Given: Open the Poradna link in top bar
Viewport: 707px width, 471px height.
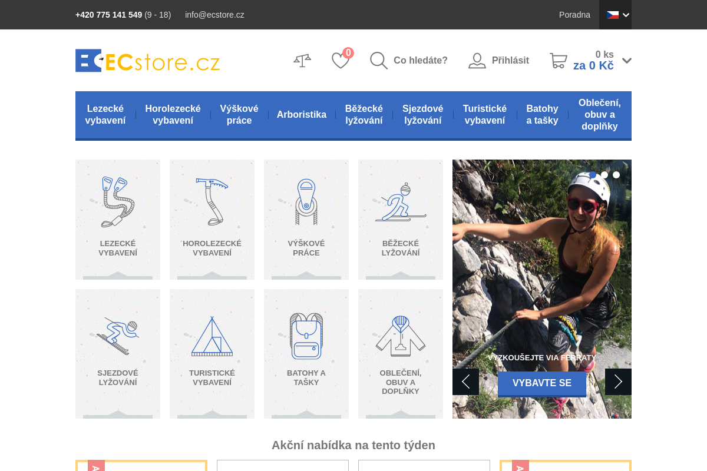Looking at the screenshot, I should pyautogui.click(x=574, y=15).
